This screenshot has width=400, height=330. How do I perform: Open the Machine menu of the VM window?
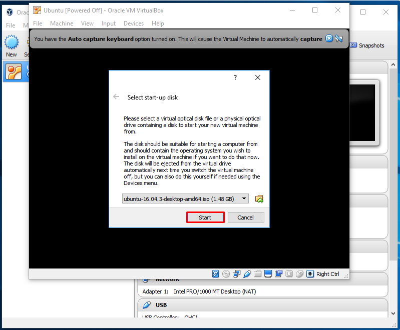62,23
